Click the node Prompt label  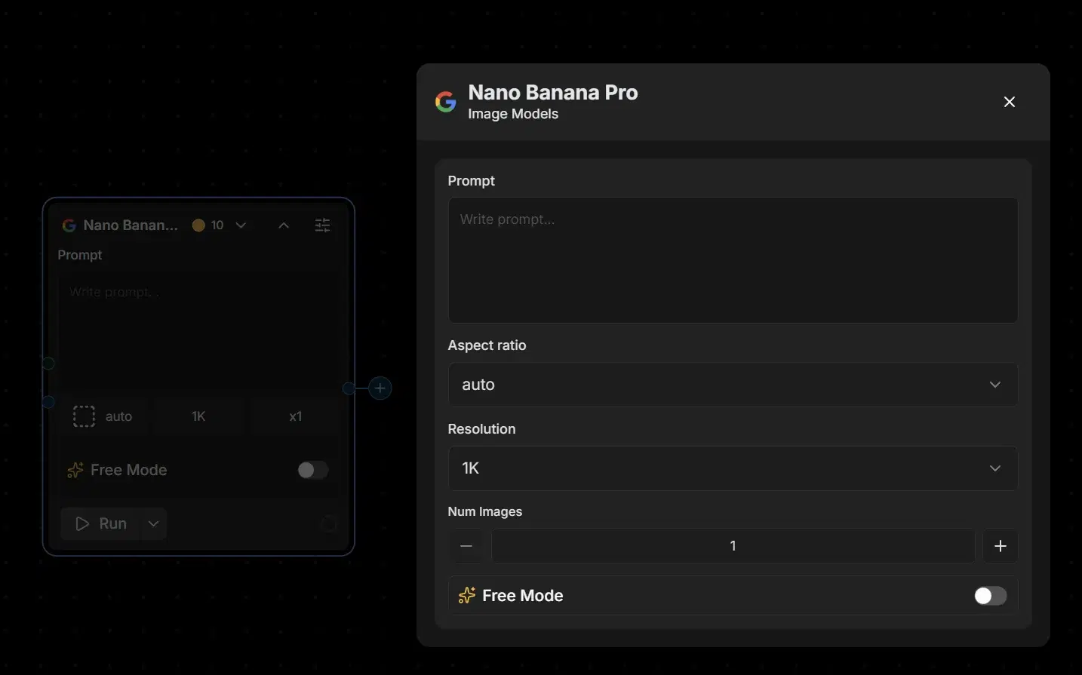79,255
